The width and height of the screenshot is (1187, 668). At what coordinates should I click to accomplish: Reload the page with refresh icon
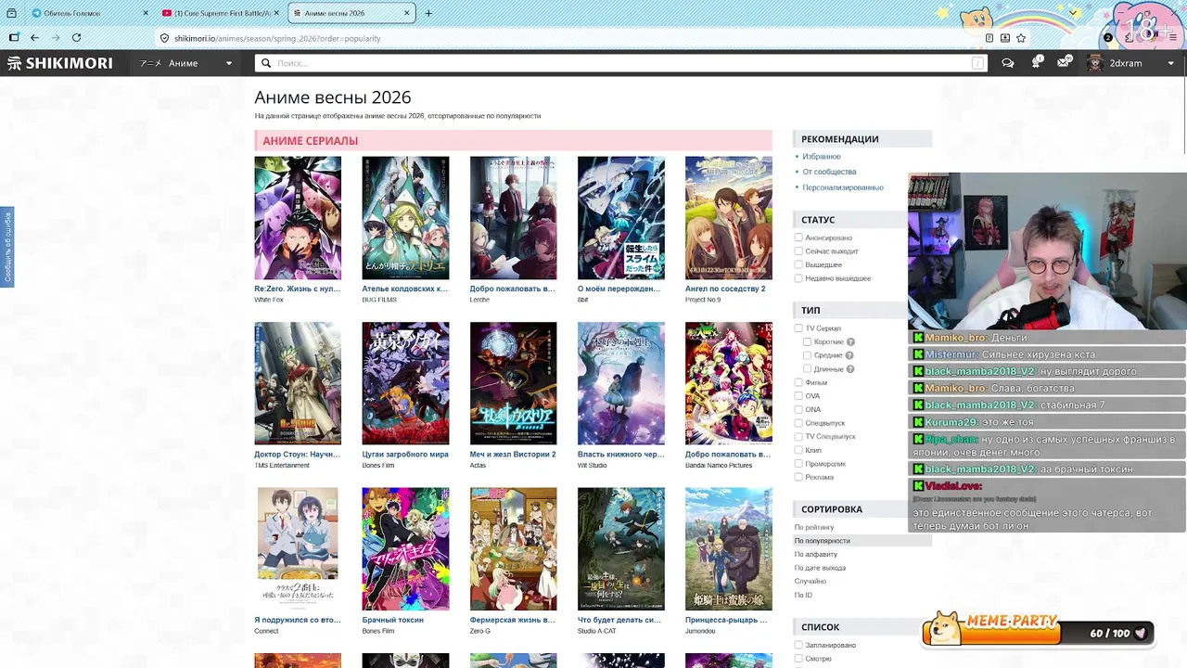pyautogui.click(x=76, y=38)
